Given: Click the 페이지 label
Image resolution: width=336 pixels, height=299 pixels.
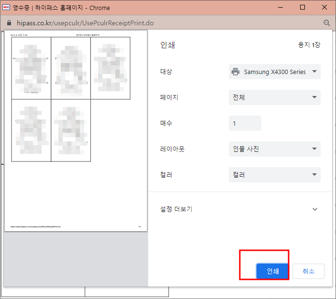Looking at the screenshot, I should (169, 97).
